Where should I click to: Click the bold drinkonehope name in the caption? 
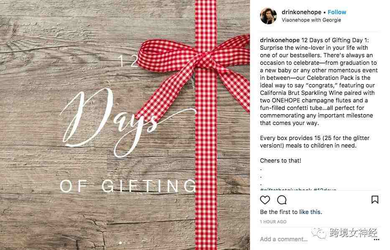(280, 40)
